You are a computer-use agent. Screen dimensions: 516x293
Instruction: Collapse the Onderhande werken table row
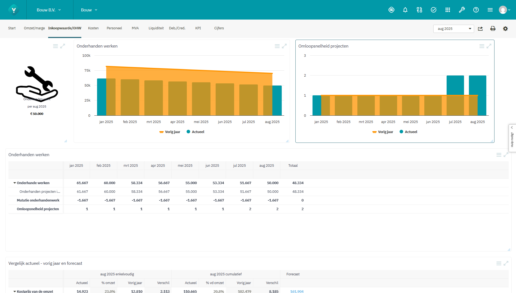pyautogui.click(x=15, y=183)
